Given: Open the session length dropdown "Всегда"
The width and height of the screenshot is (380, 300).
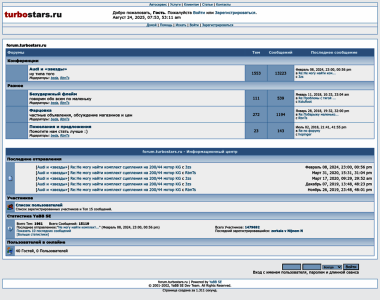Looking at the screenshot, I should coord(332,267).
